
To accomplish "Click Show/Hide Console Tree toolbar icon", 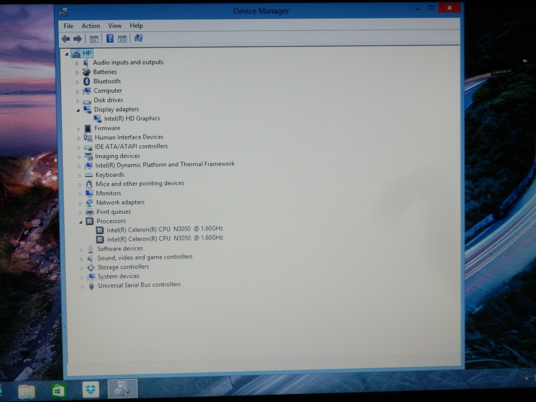I will tap(94, 39).
